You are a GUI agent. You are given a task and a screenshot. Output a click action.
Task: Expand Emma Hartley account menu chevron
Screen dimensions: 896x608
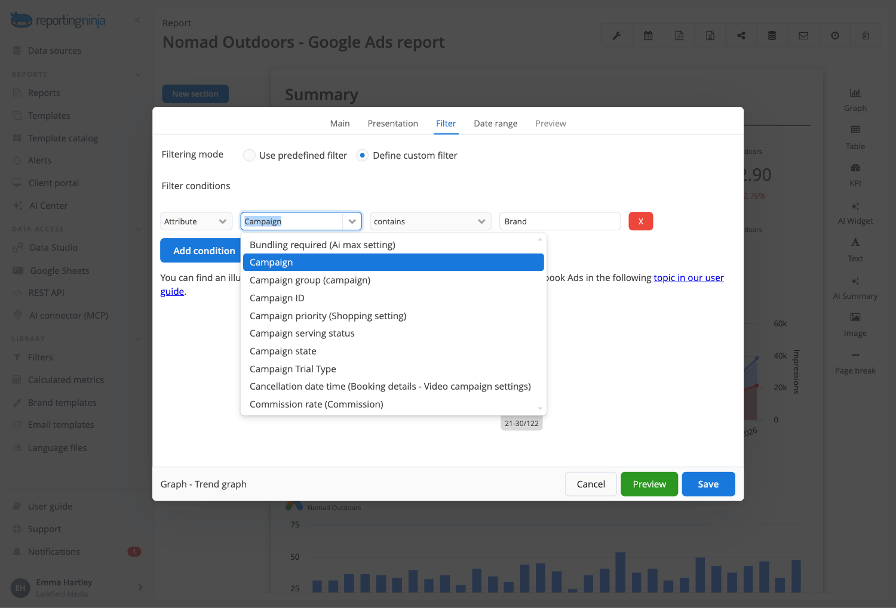point(140,587)
